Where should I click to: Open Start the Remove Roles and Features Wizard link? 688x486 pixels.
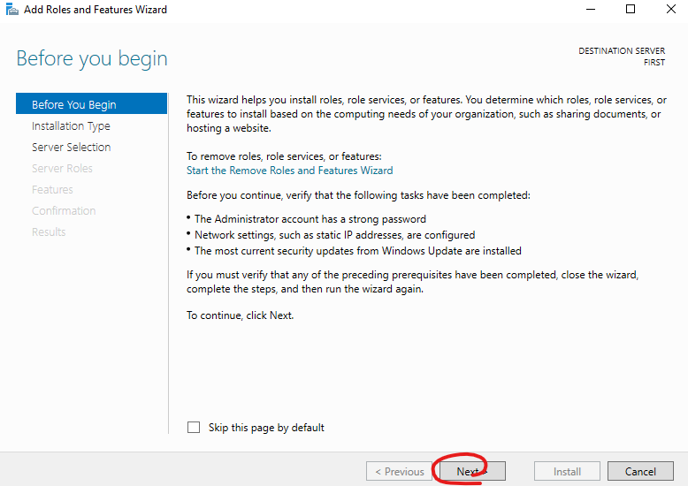point(289,171)
